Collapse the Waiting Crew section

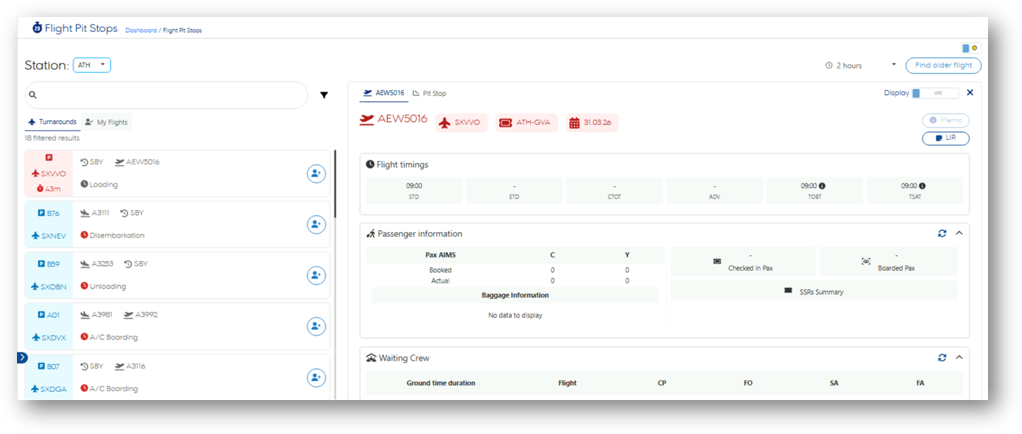pyautogui.click(x=959, y=358)
